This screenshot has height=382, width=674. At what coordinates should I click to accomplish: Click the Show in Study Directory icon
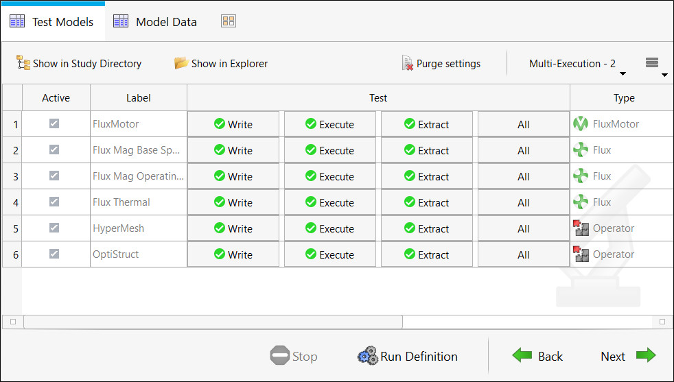23,63
